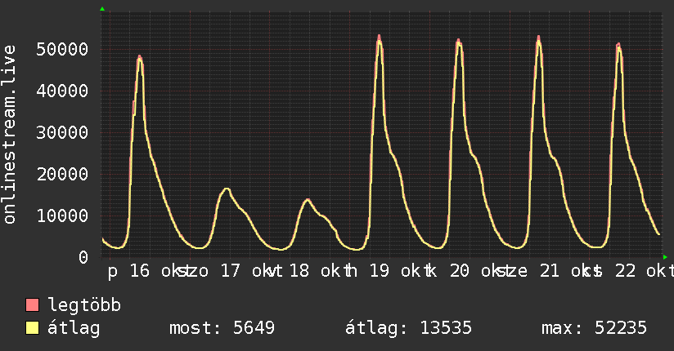674x351 pixels.
Task: Select the átlag legend label beside yellow swatch
Action: click(x=74, y=328)
